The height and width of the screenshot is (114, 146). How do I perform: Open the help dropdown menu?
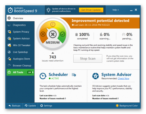pos(116,10)
